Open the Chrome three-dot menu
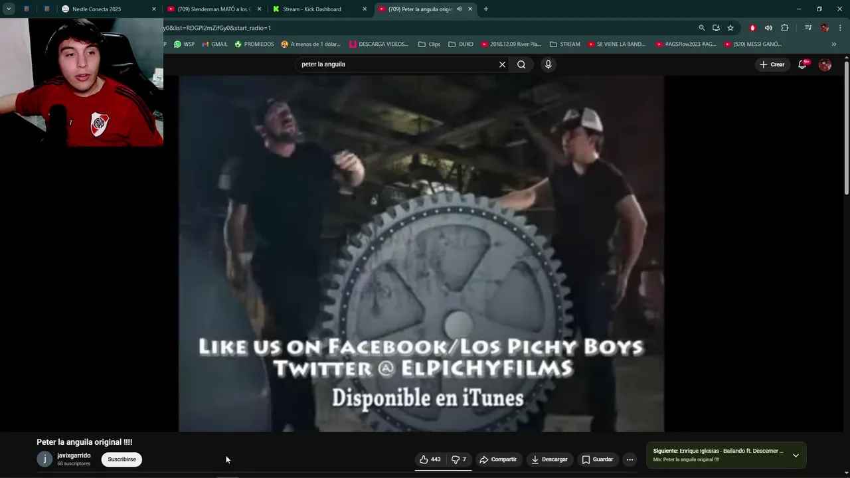 pos(840,28)
